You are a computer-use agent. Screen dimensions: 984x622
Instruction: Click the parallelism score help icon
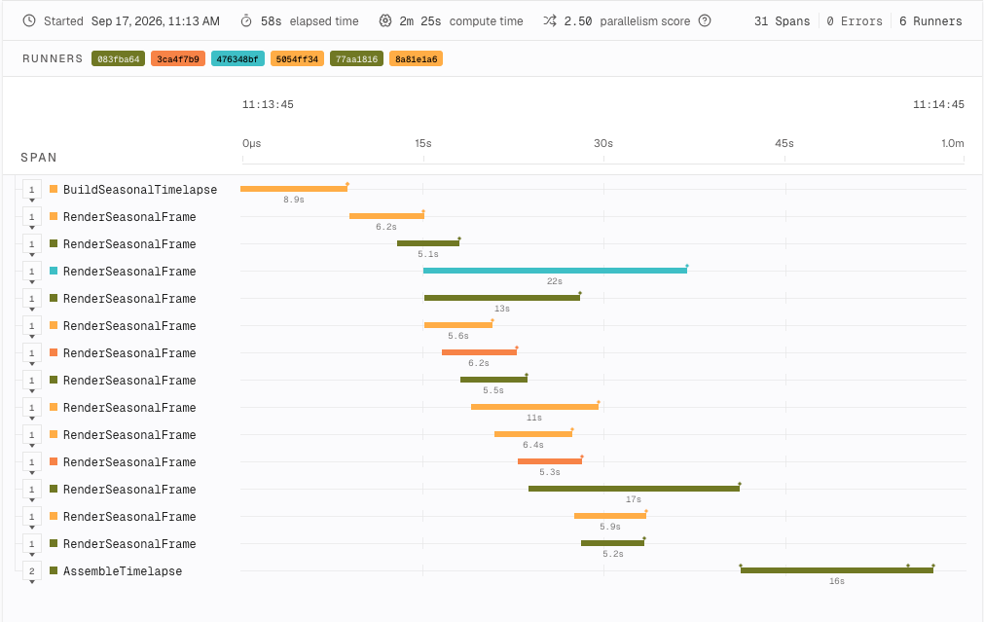click(705, 20)
